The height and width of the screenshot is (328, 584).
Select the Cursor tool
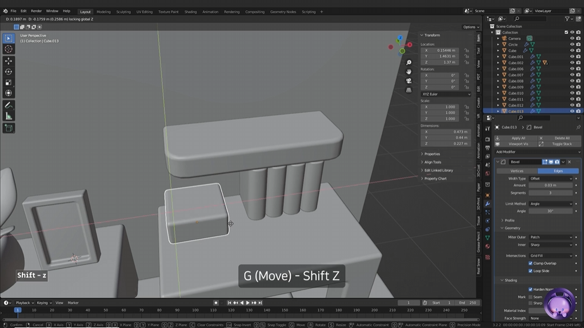click(9, 49)
